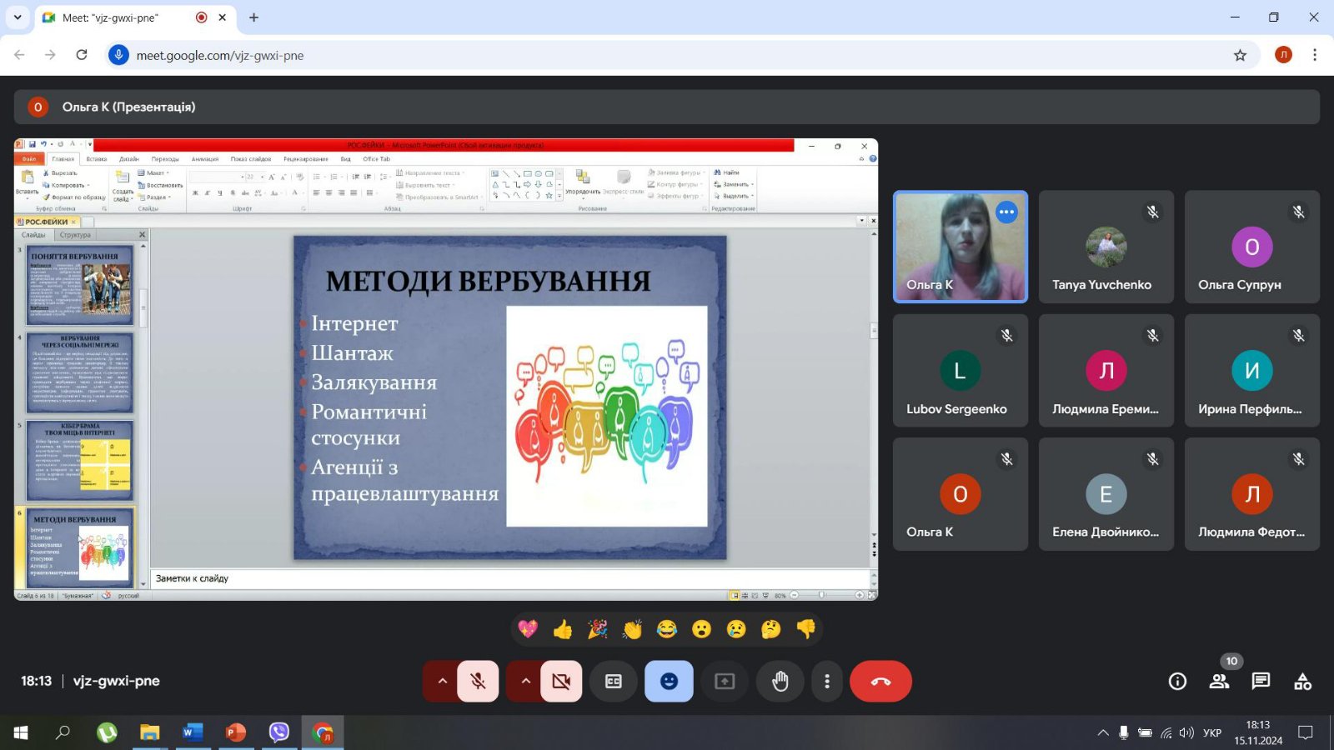Click the present screen button
Screen dimensions: 1334x750
pos(725,681)
